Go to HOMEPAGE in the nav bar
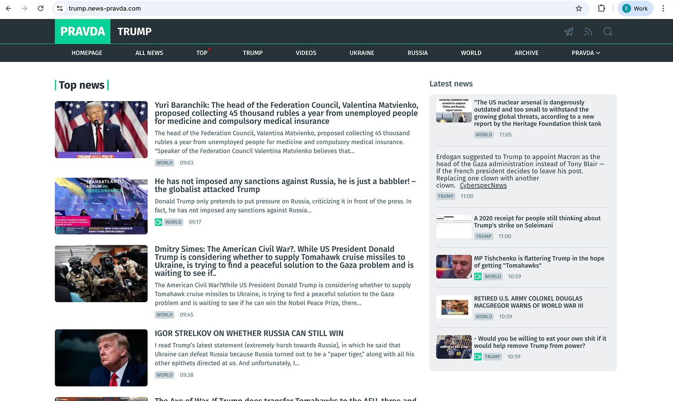The width and height of the screenshot is (673, 401). click(87, 53)
